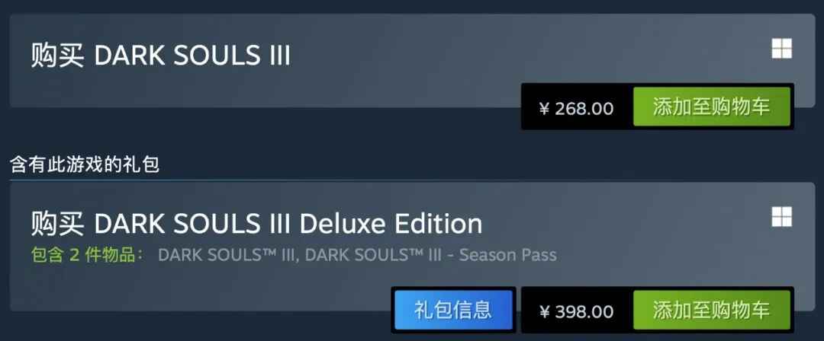Click the Season Pass text in the item list

[507, 255]
